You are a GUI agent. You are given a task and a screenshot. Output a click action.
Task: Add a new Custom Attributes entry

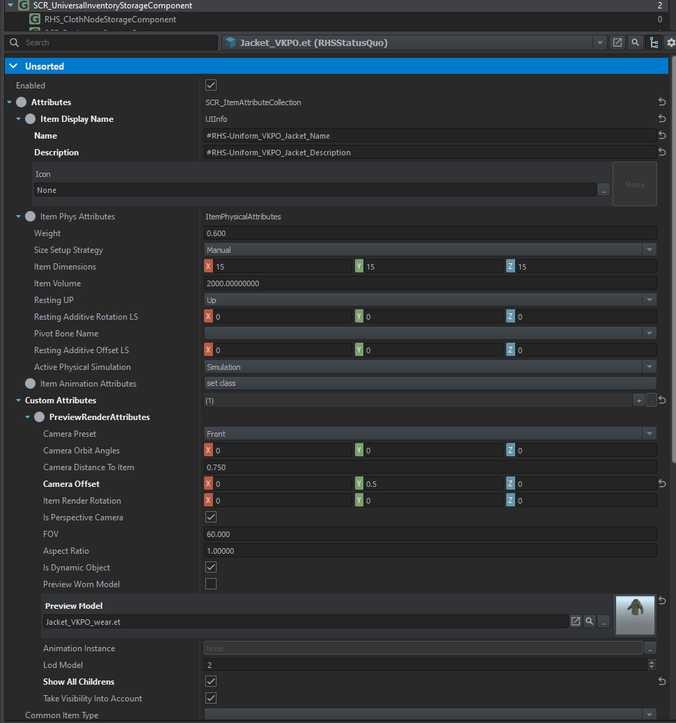click(x=638, y=401)
